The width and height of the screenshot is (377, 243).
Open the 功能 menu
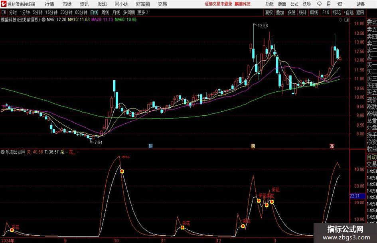click(270, 4)
